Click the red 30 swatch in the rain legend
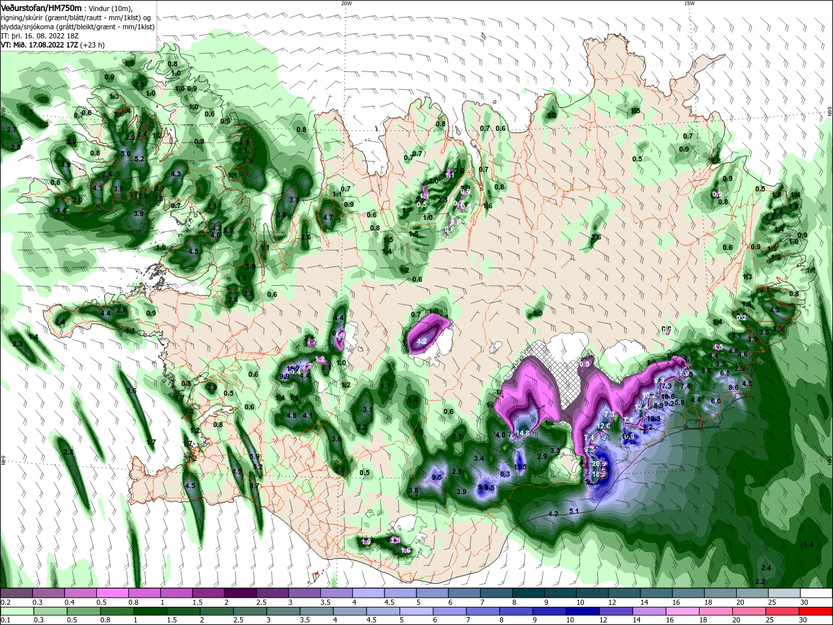Viewport: 833px width, 625px height. coord(817,611)
